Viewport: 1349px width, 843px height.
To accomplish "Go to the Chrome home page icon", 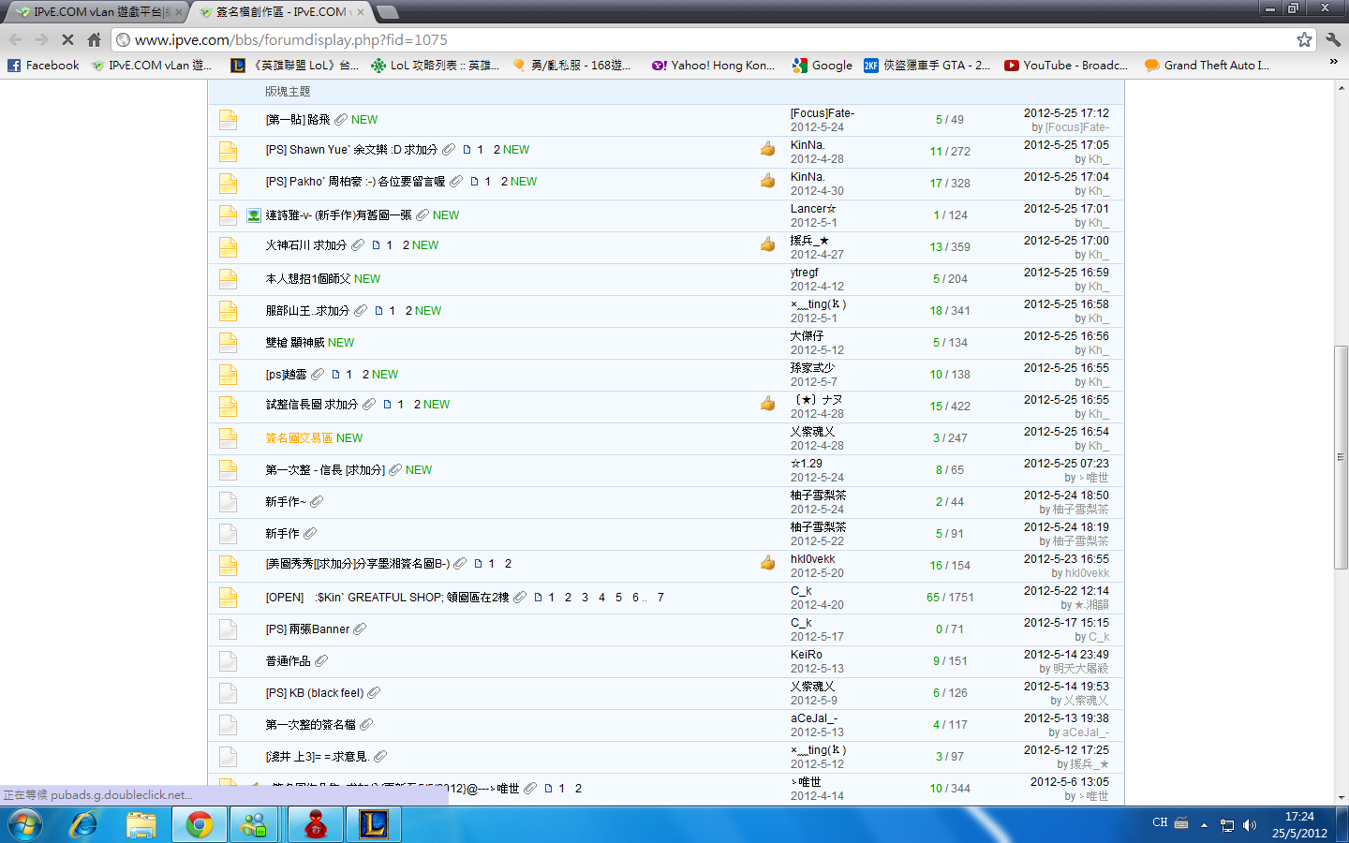I will pos(94,39).
